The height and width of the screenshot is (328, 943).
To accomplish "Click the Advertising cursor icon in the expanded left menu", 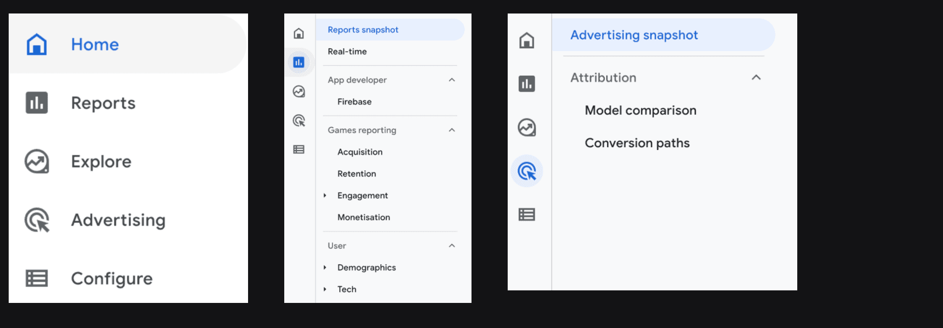I will [37, 220].
